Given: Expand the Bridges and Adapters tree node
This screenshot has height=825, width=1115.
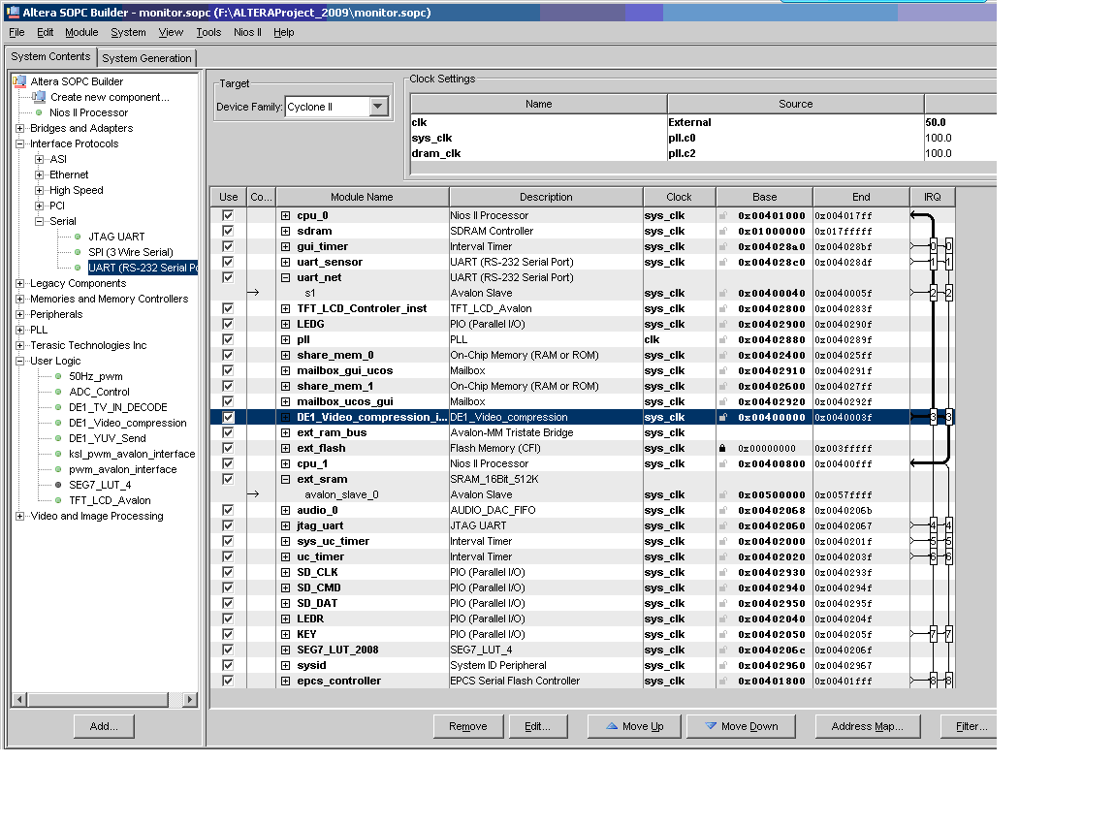Looking at the screenshot, I should coord(20,128).
